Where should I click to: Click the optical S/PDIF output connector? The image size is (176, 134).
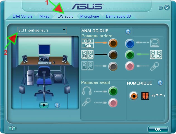tap(145, 96)
